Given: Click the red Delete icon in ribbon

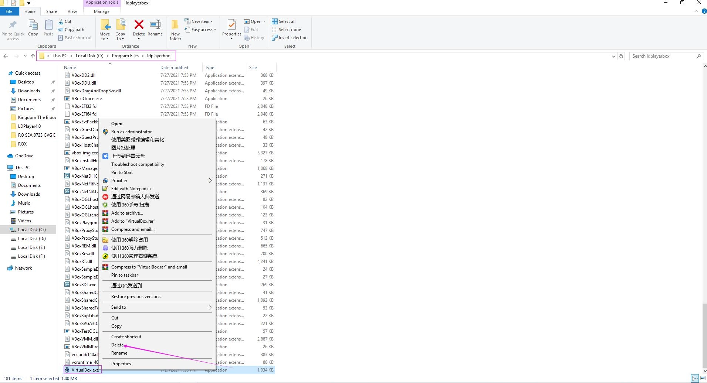Looking at the screenshot, I should coord(139,25).
